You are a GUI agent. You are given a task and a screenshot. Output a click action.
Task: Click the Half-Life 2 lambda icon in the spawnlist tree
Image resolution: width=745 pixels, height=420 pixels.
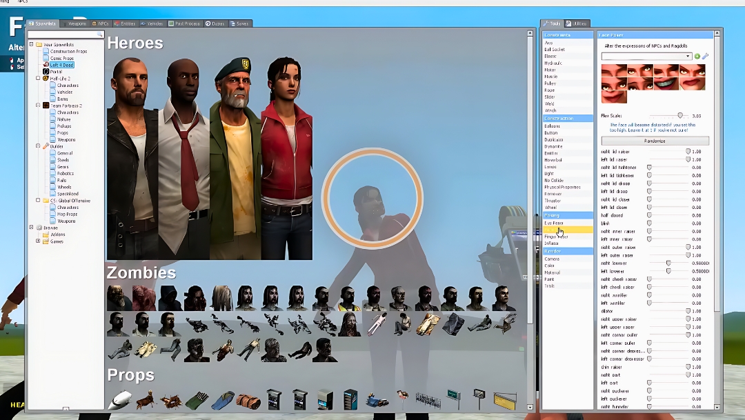tap(46, 79)
